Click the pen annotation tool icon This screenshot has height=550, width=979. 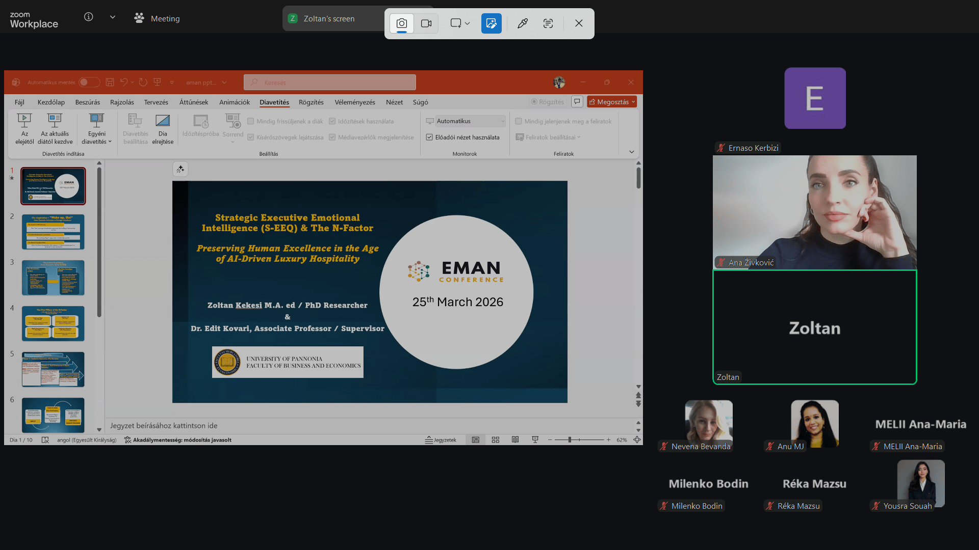(x=522, y=23)
